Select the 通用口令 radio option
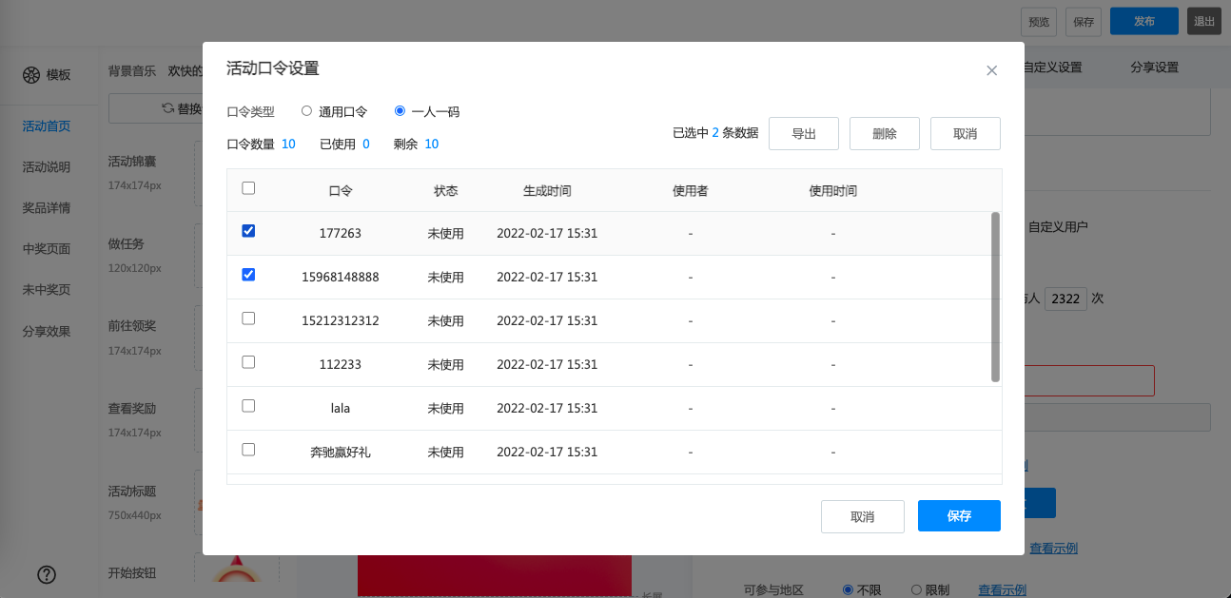Image resolution: width=1231 pixels, height=598 pixels. pos(306,111)
